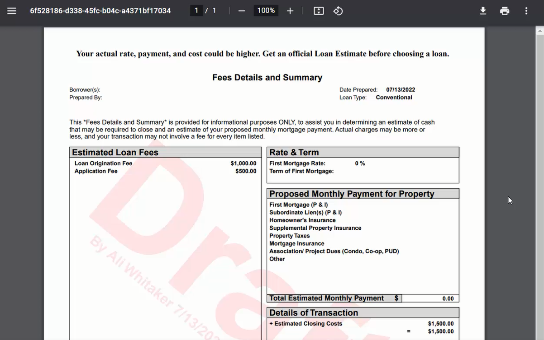Image resolution: width=544 pixels, height=340 pixels.
Task: Download the PDF document
Action: point(483,10)
